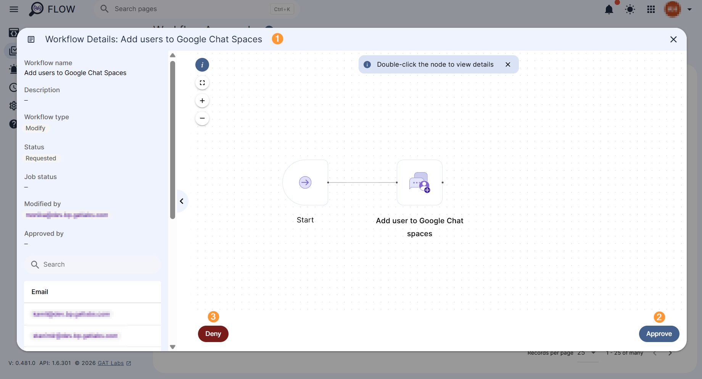Click the workflow name value text
The width and height of the screenshot is (702, 379).
tap(75, 73)
